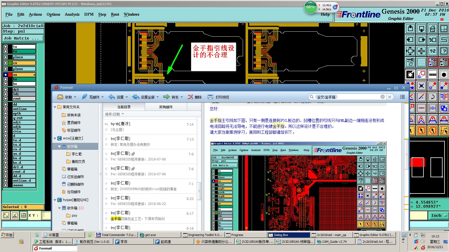Collapse the hyqae[衡阳QAE] account tree
The height and width of the screenshot is (252, 449).
(x=55, y=200)
